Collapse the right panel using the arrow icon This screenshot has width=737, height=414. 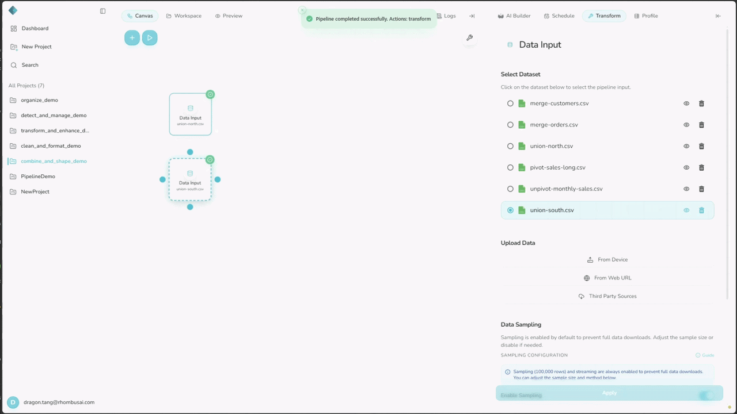(718, 16)
